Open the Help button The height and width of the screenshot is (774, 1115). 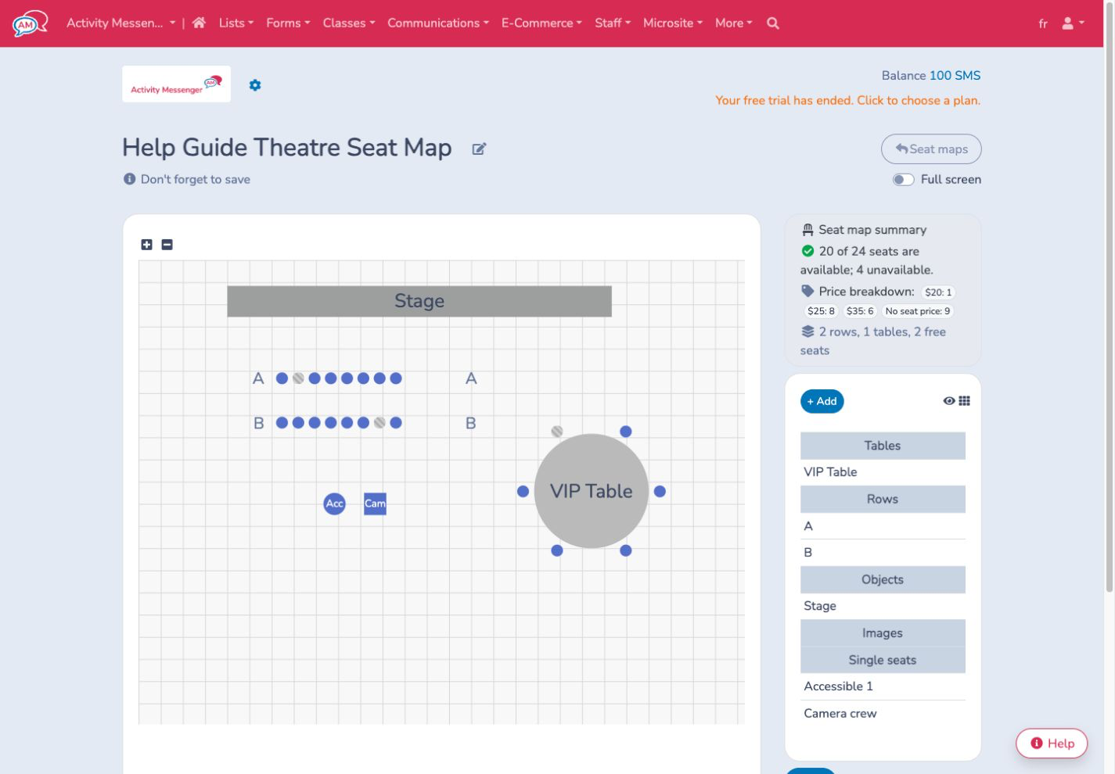pyautogui.click(x=1052, y=744)
